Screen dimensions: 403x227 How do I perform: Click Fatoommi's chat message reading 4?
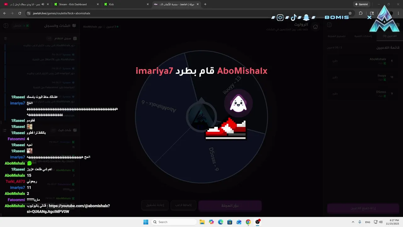click(28, 139)
